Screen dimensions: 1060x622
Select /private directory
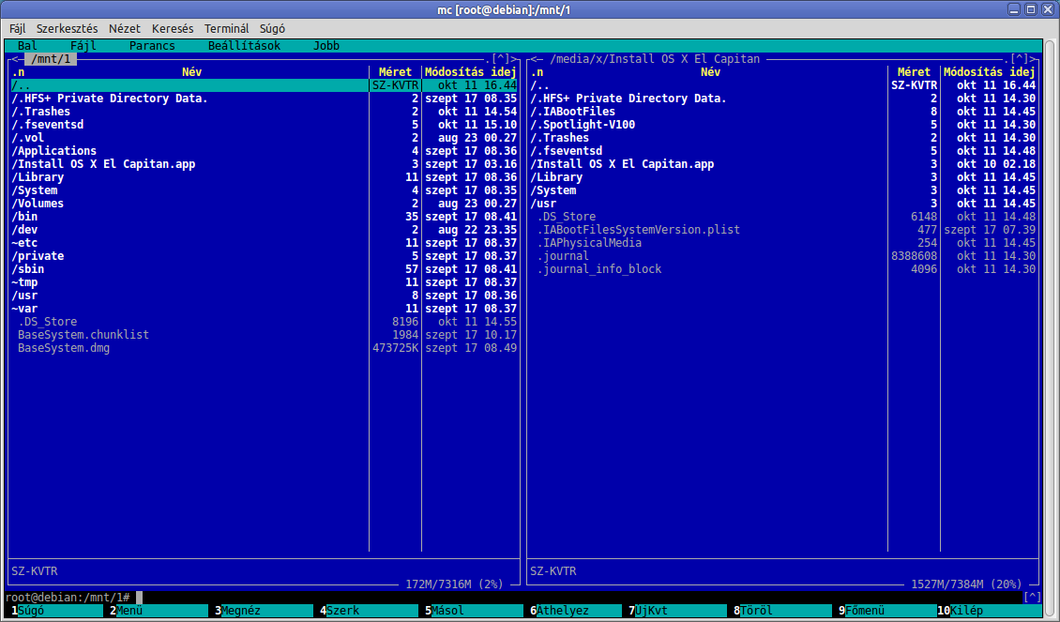pyautogui.click(x=264, y=256)
